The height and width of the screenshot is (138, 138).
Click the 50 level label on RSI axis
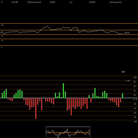click(2, 36)
